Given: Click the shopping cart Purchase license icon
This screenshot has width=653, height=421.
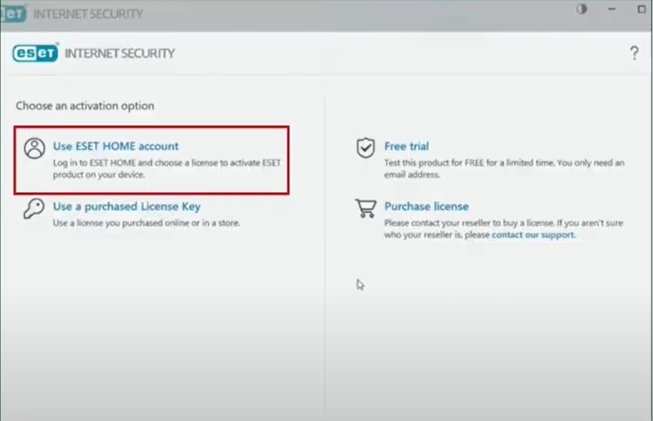Looking at the screenshot, I should 366,208.
